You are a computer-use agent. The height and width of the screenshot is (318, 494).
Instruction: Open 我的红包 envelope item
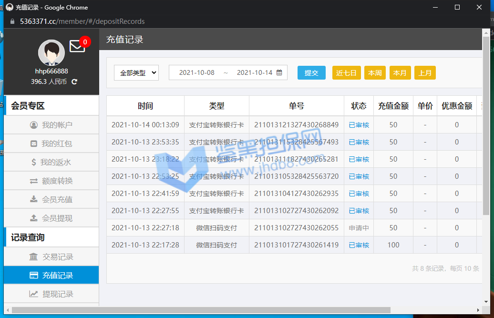tap(51, 144)
